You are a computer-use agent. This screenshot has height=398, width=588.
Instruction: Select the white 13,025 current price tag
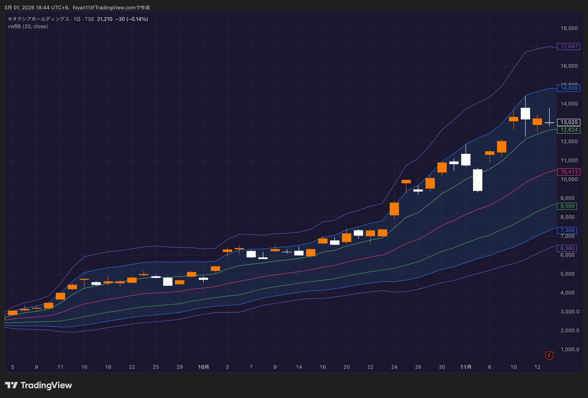[569, 122]
